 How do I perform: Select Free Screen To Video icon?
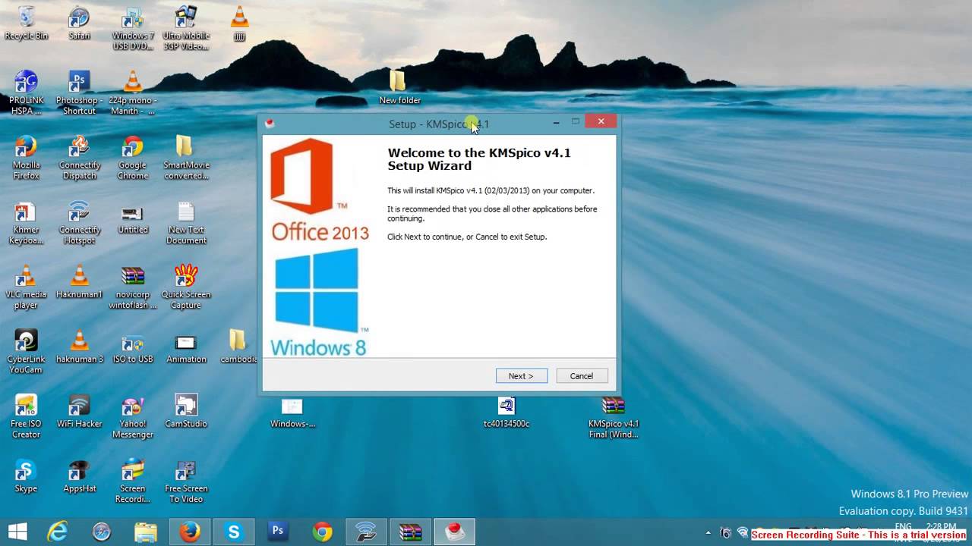click(x=186, y=482)
